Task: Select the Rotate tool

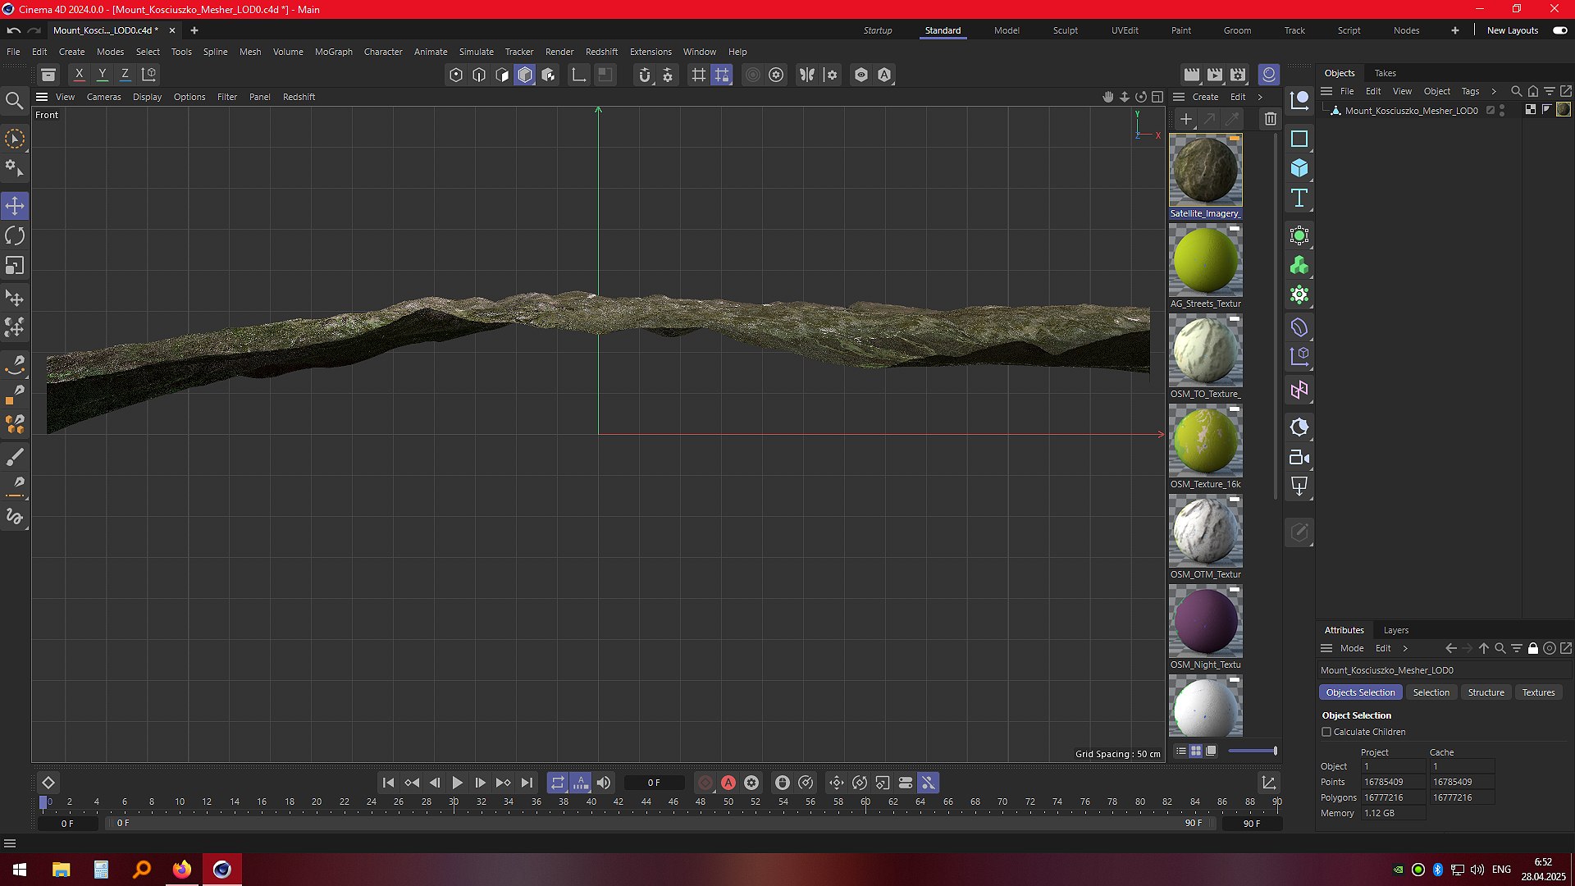Action: [15, 236]
